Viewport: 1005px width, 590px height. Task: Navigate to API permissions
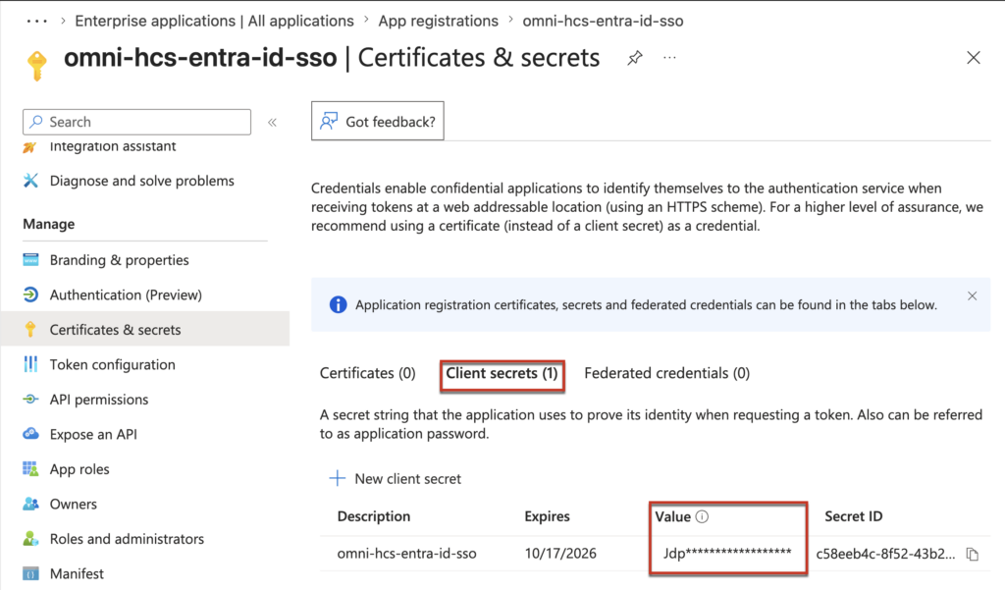coord(99,400)
